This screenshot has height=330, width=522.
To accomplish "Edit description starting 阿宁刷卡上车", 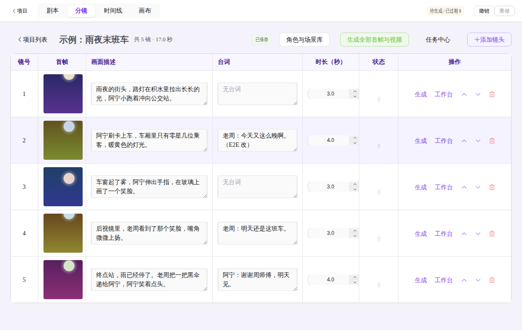I will (149, 140).
